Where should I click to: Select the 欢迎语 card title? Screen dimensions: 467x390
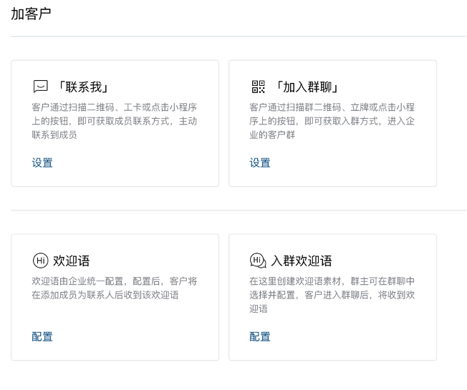[72, 261]
